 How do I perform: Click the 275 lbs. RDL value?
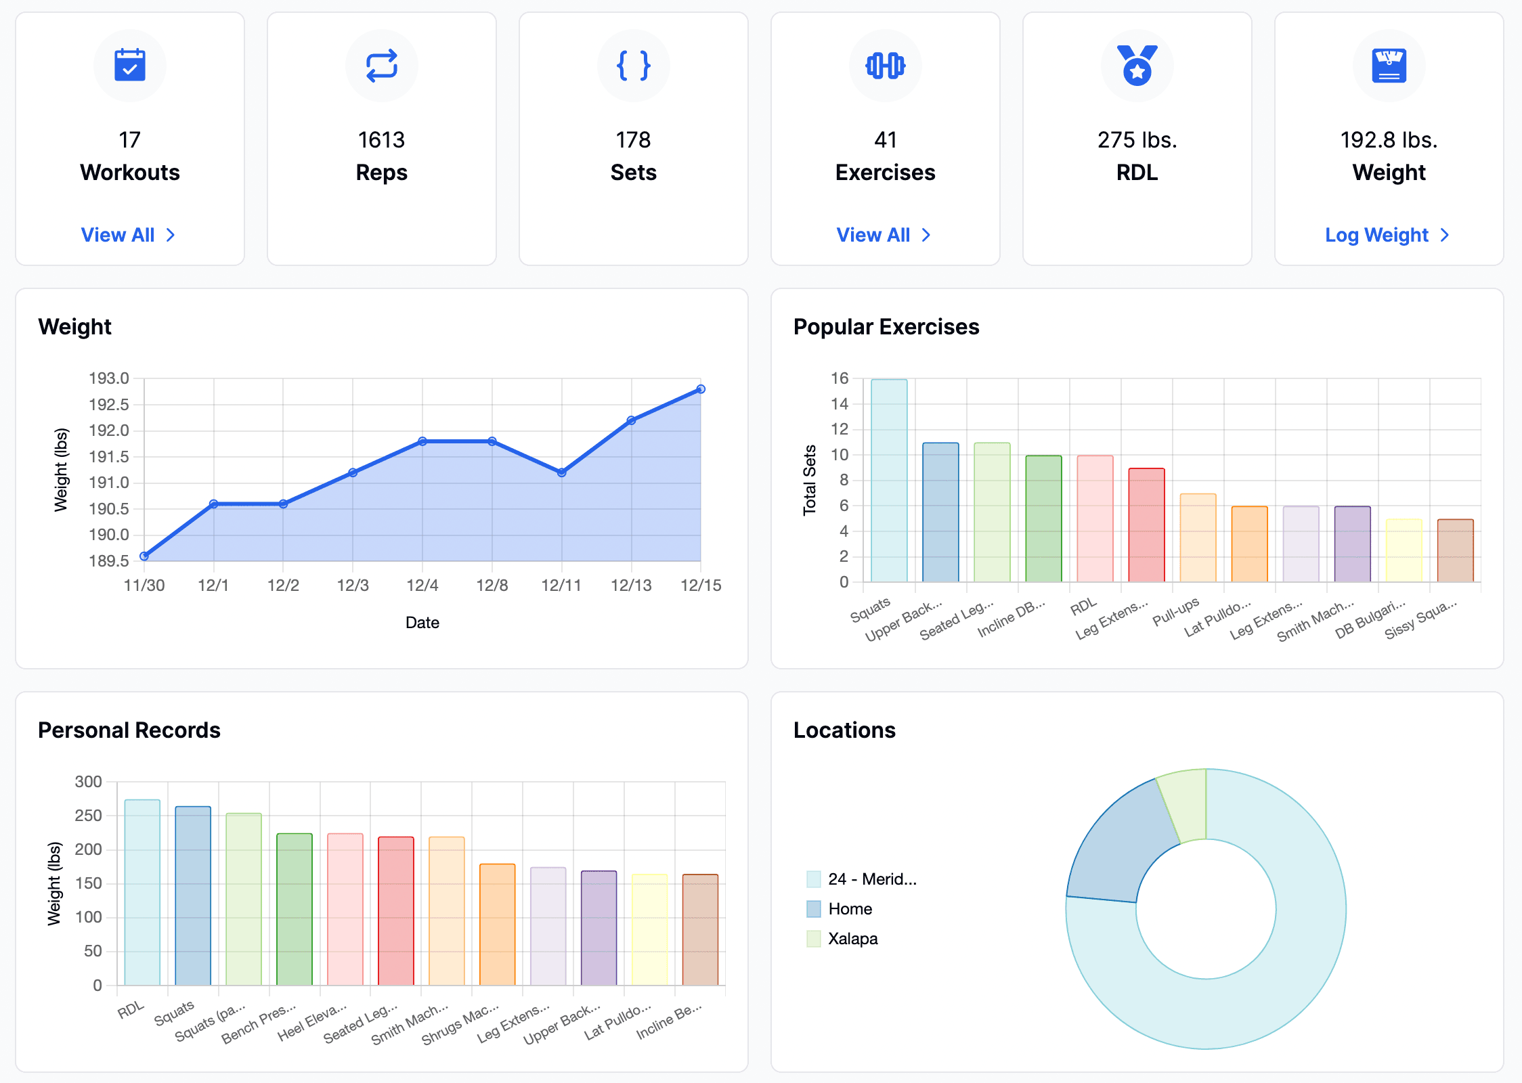[1137, 140]
